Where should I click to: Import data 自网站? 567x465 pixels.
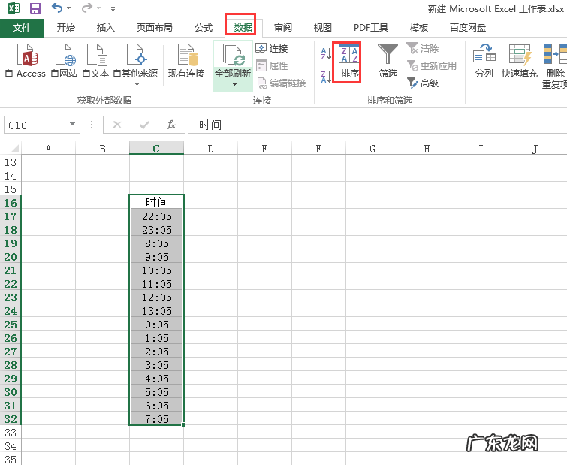point(64,61)
